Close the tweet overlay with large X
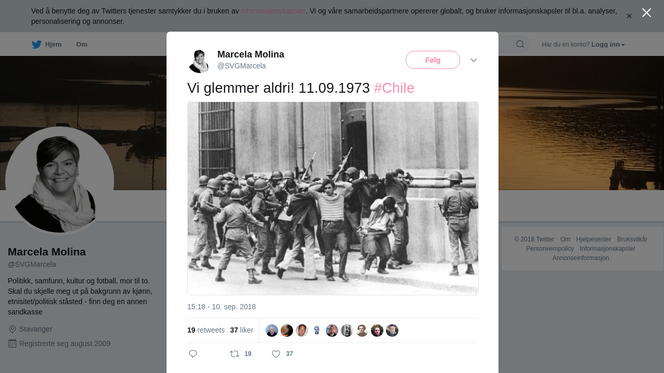The height and width of the screenshot is (373, 664). (x=646, y=13)
